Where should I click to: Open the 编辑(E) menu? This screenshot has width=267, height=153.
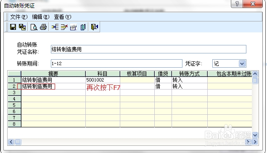(x=40, y=17)
